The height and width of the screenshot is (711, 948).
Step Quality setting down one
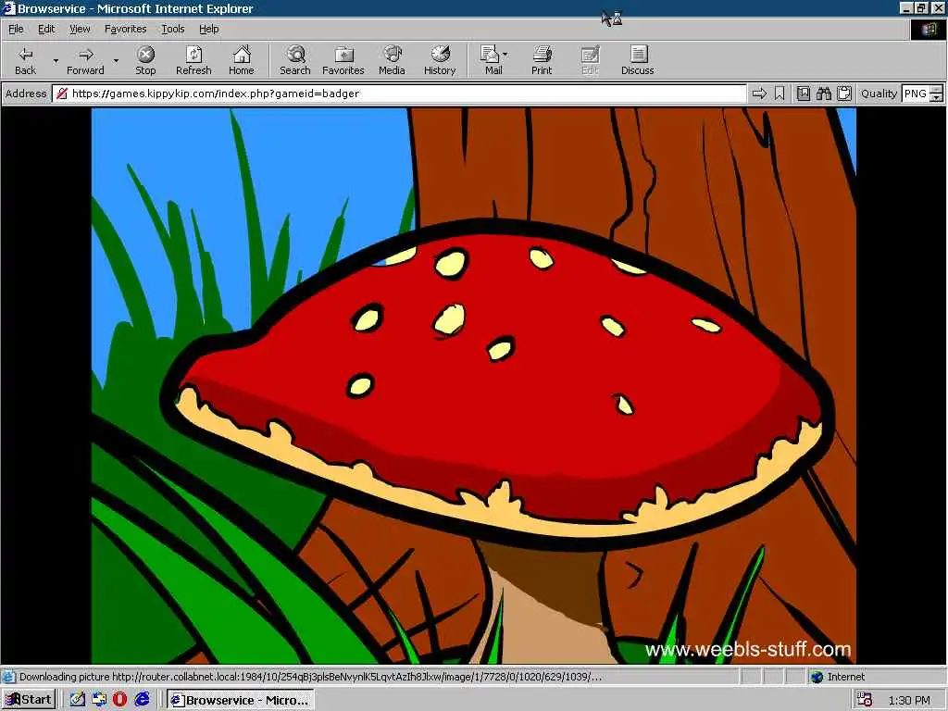pyautogui.click(x=937, y=97)
